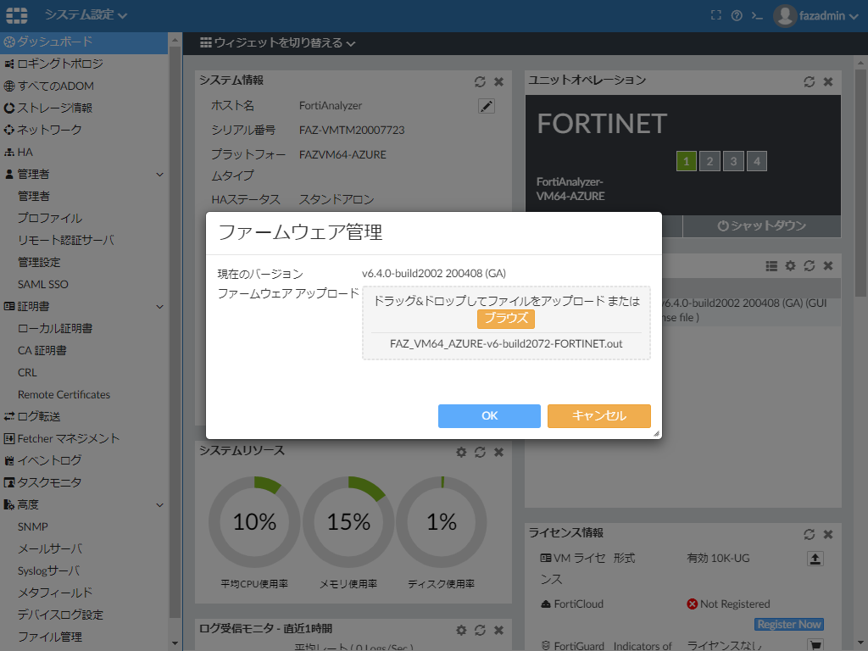Open タスクモニタ in the sidebar
Image resolution: width=868 pixels, height=651 pixels.
click(x=49, y=482)
